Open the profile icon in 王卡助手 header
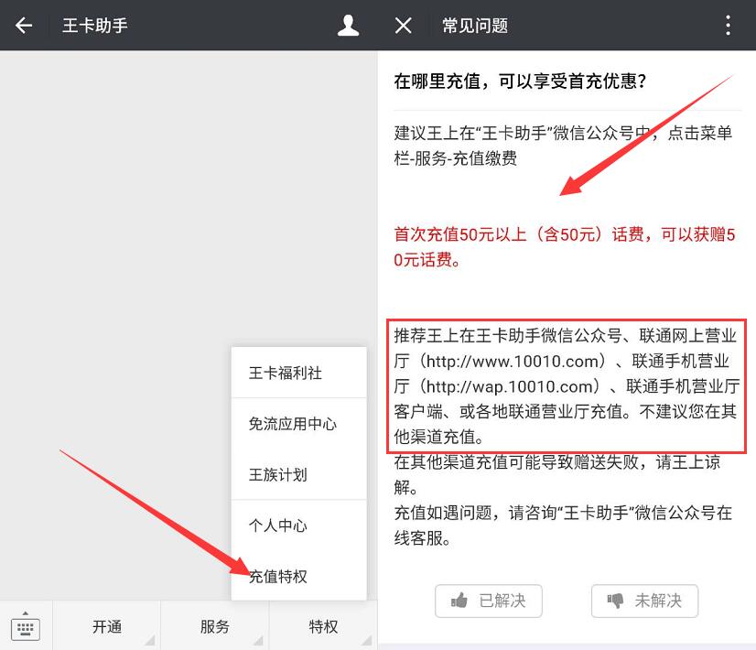The width and height of the screenshot is (756, 650). [x=348, y=25]
